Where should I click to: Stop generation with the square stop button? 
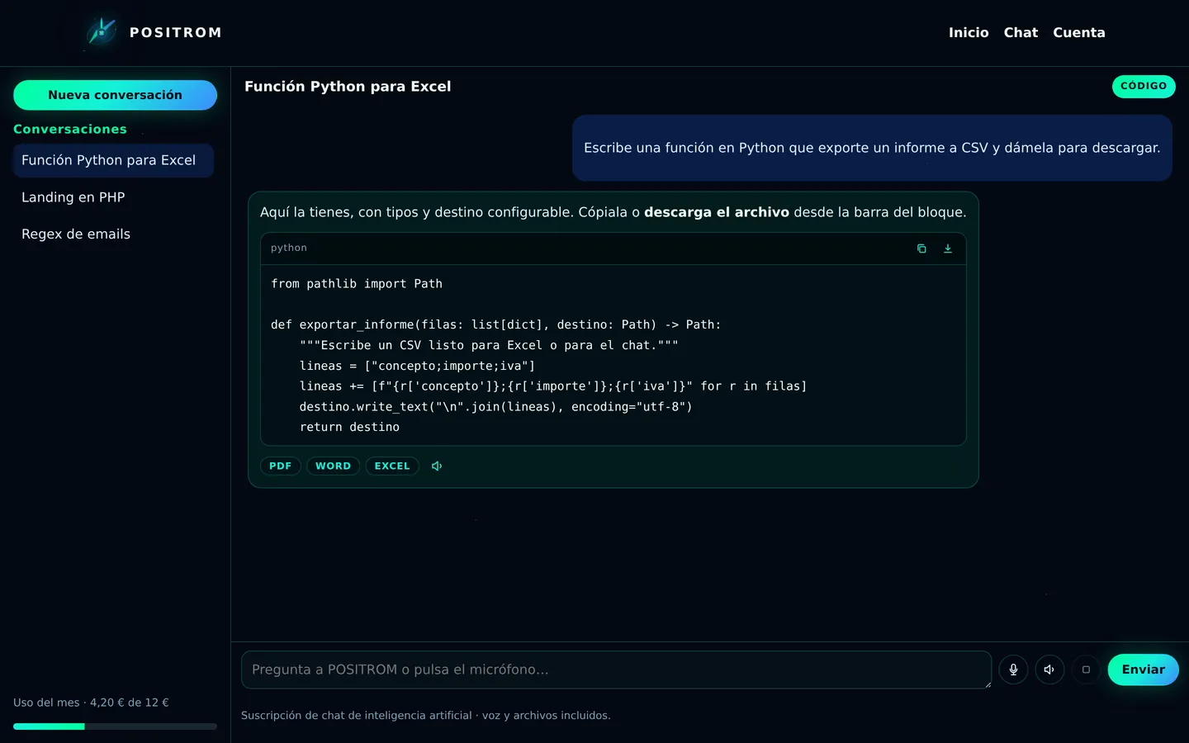[1086, 670]
